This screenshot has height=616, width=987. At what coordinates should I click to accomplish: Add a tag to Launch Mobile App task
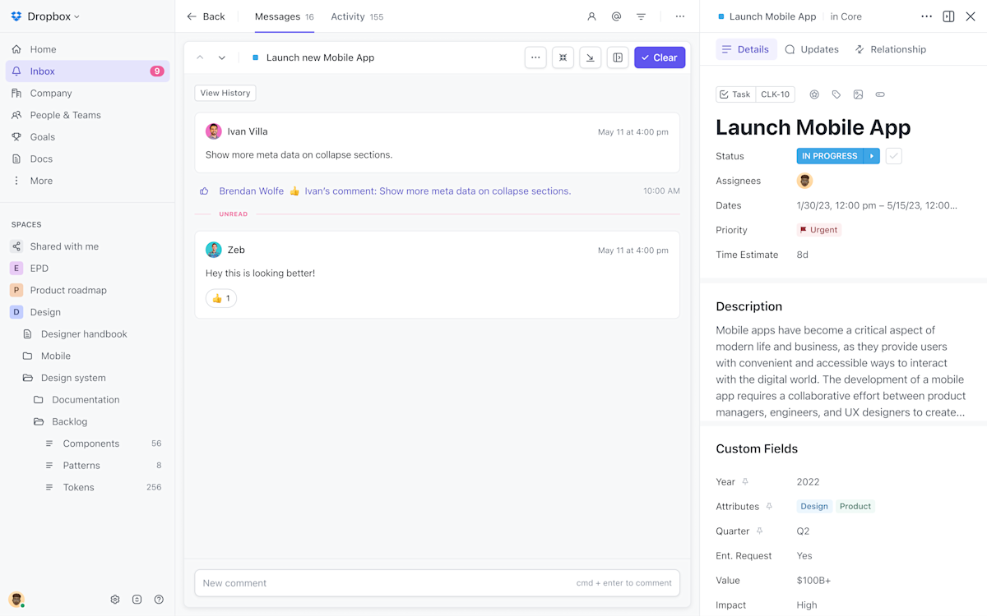point(836,94)
